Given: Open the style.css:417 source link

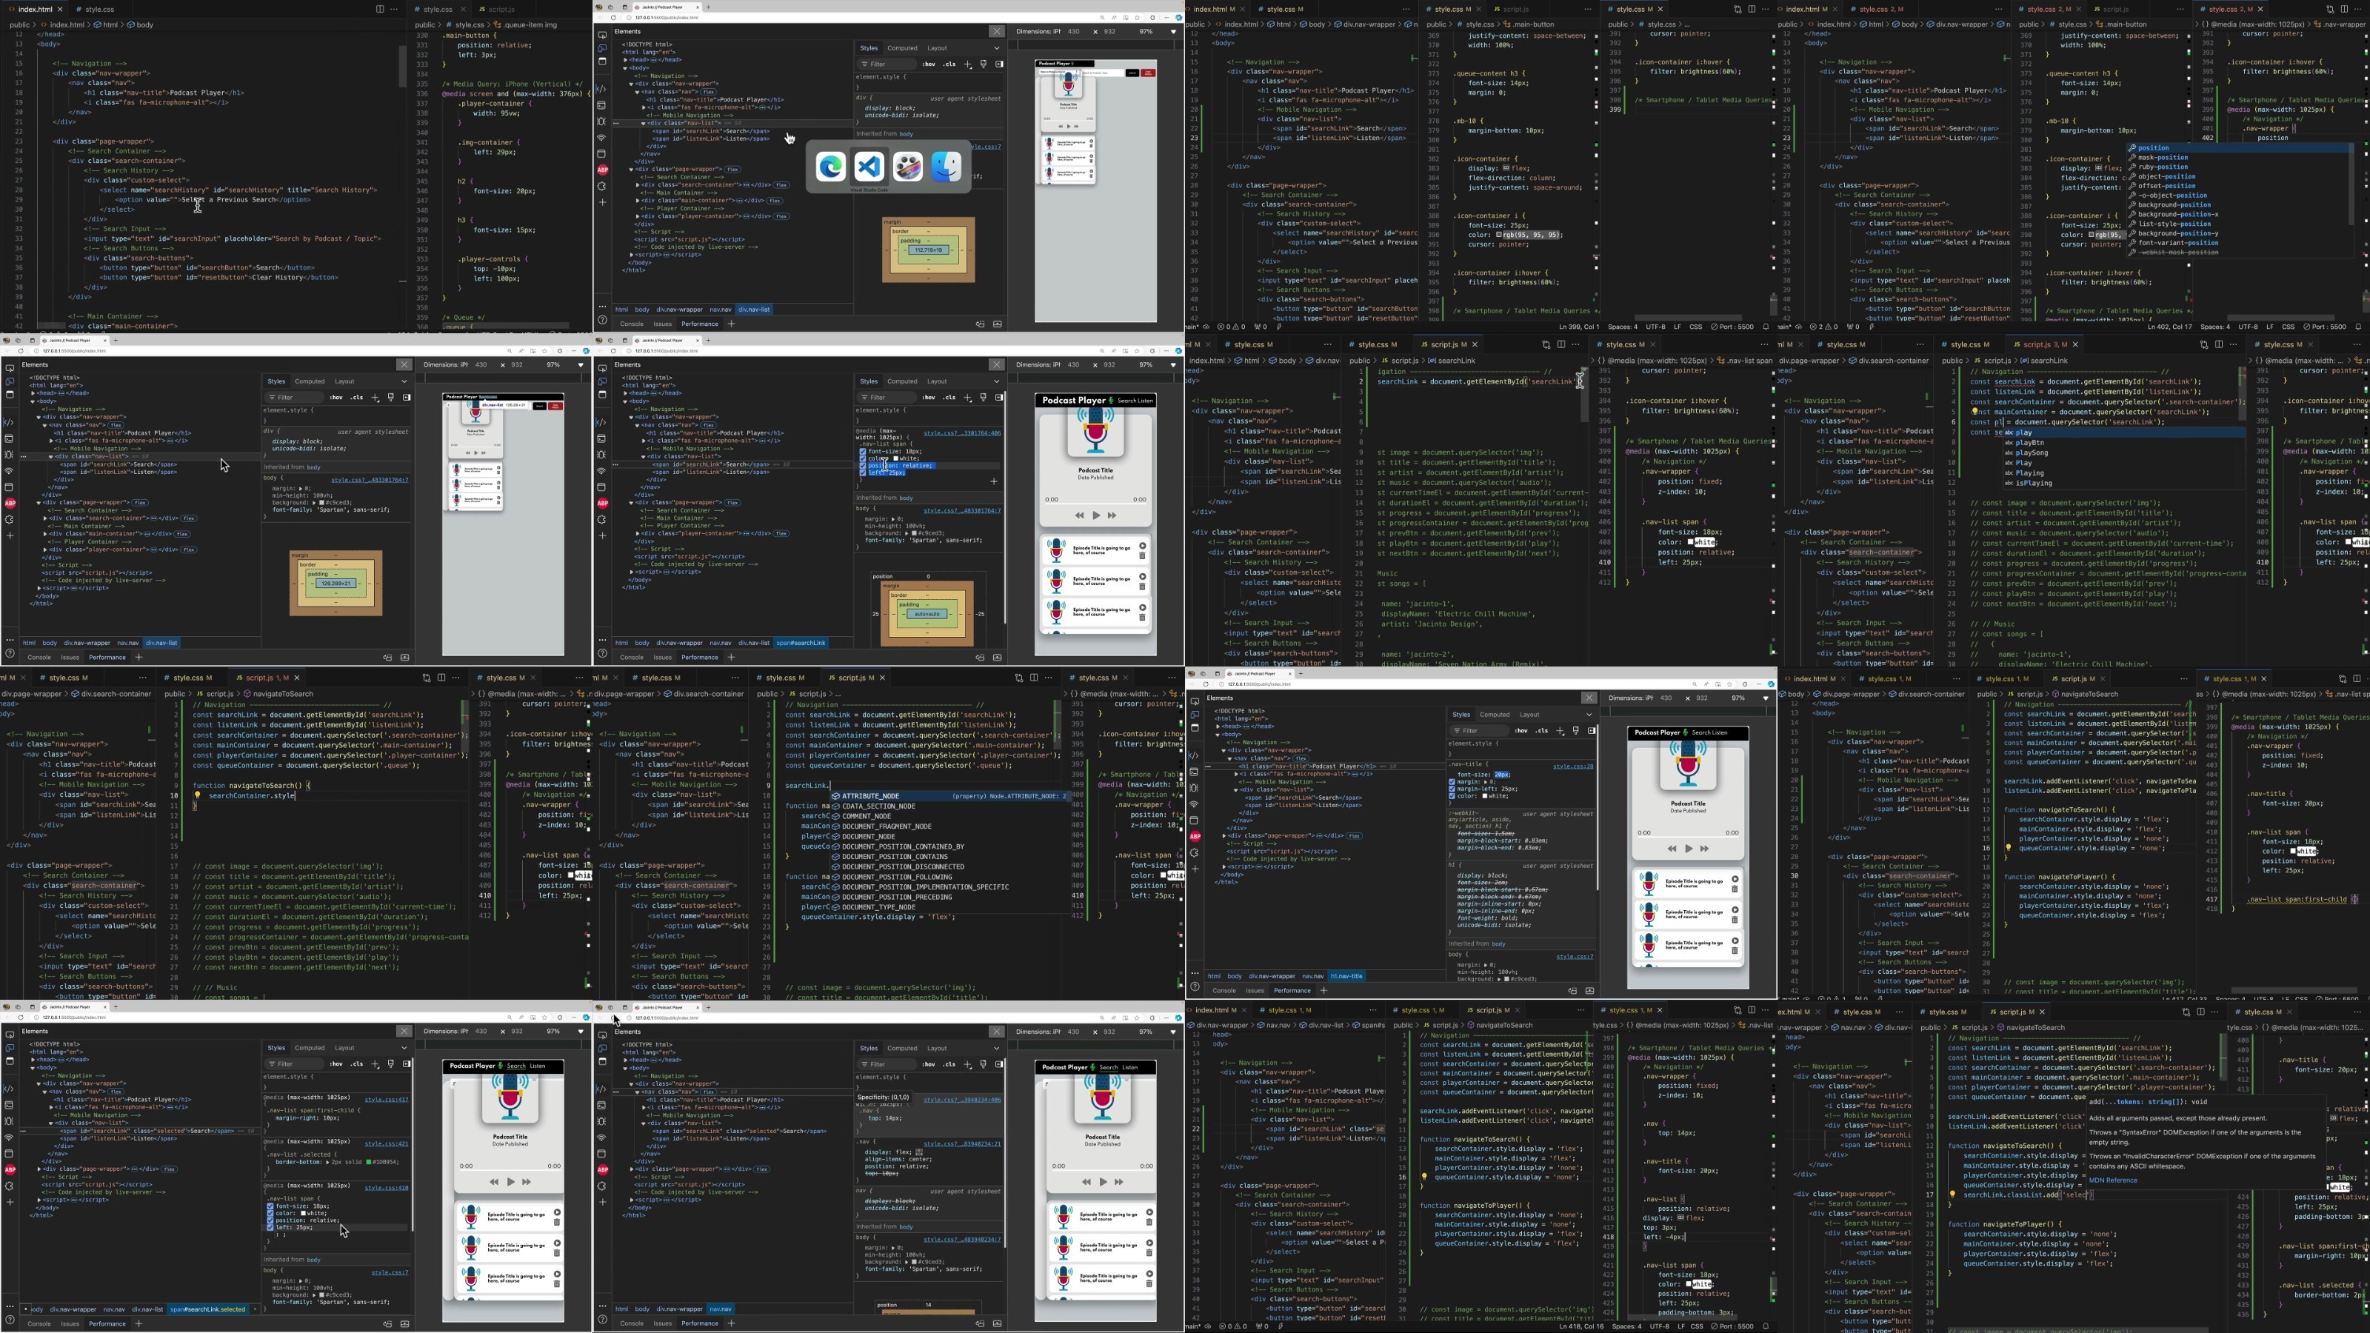Looking at the screenshot, I should (385, 1099).
